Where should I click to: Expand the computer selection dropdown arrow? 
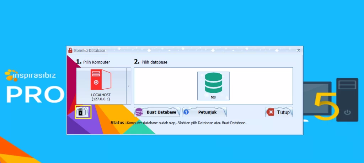click(x=129, y=86)
